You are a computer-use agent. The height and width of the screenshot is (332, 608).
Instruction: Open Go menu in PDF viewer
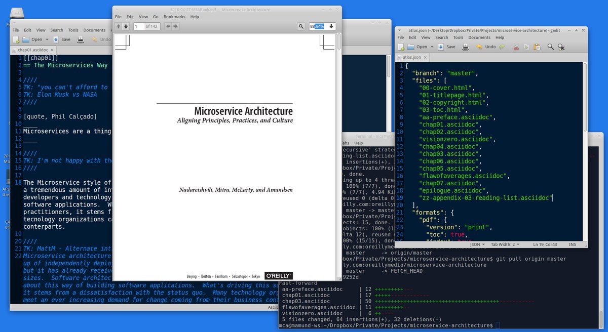pyautogui.click(x=156, y=17)
